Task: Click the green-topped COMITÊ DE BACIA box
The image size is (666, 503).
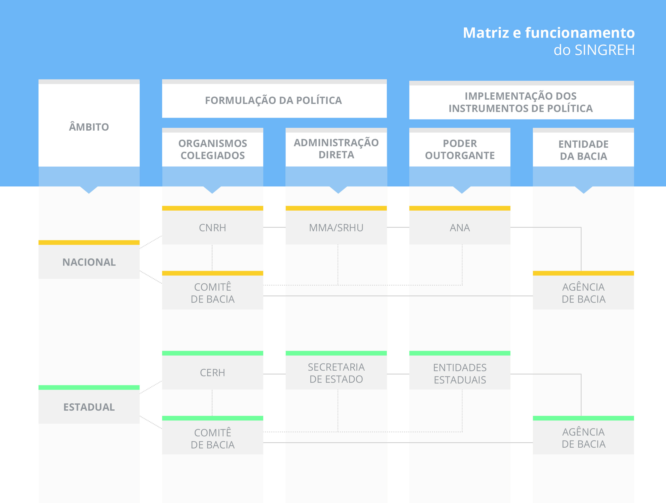Action: point(213,438)
